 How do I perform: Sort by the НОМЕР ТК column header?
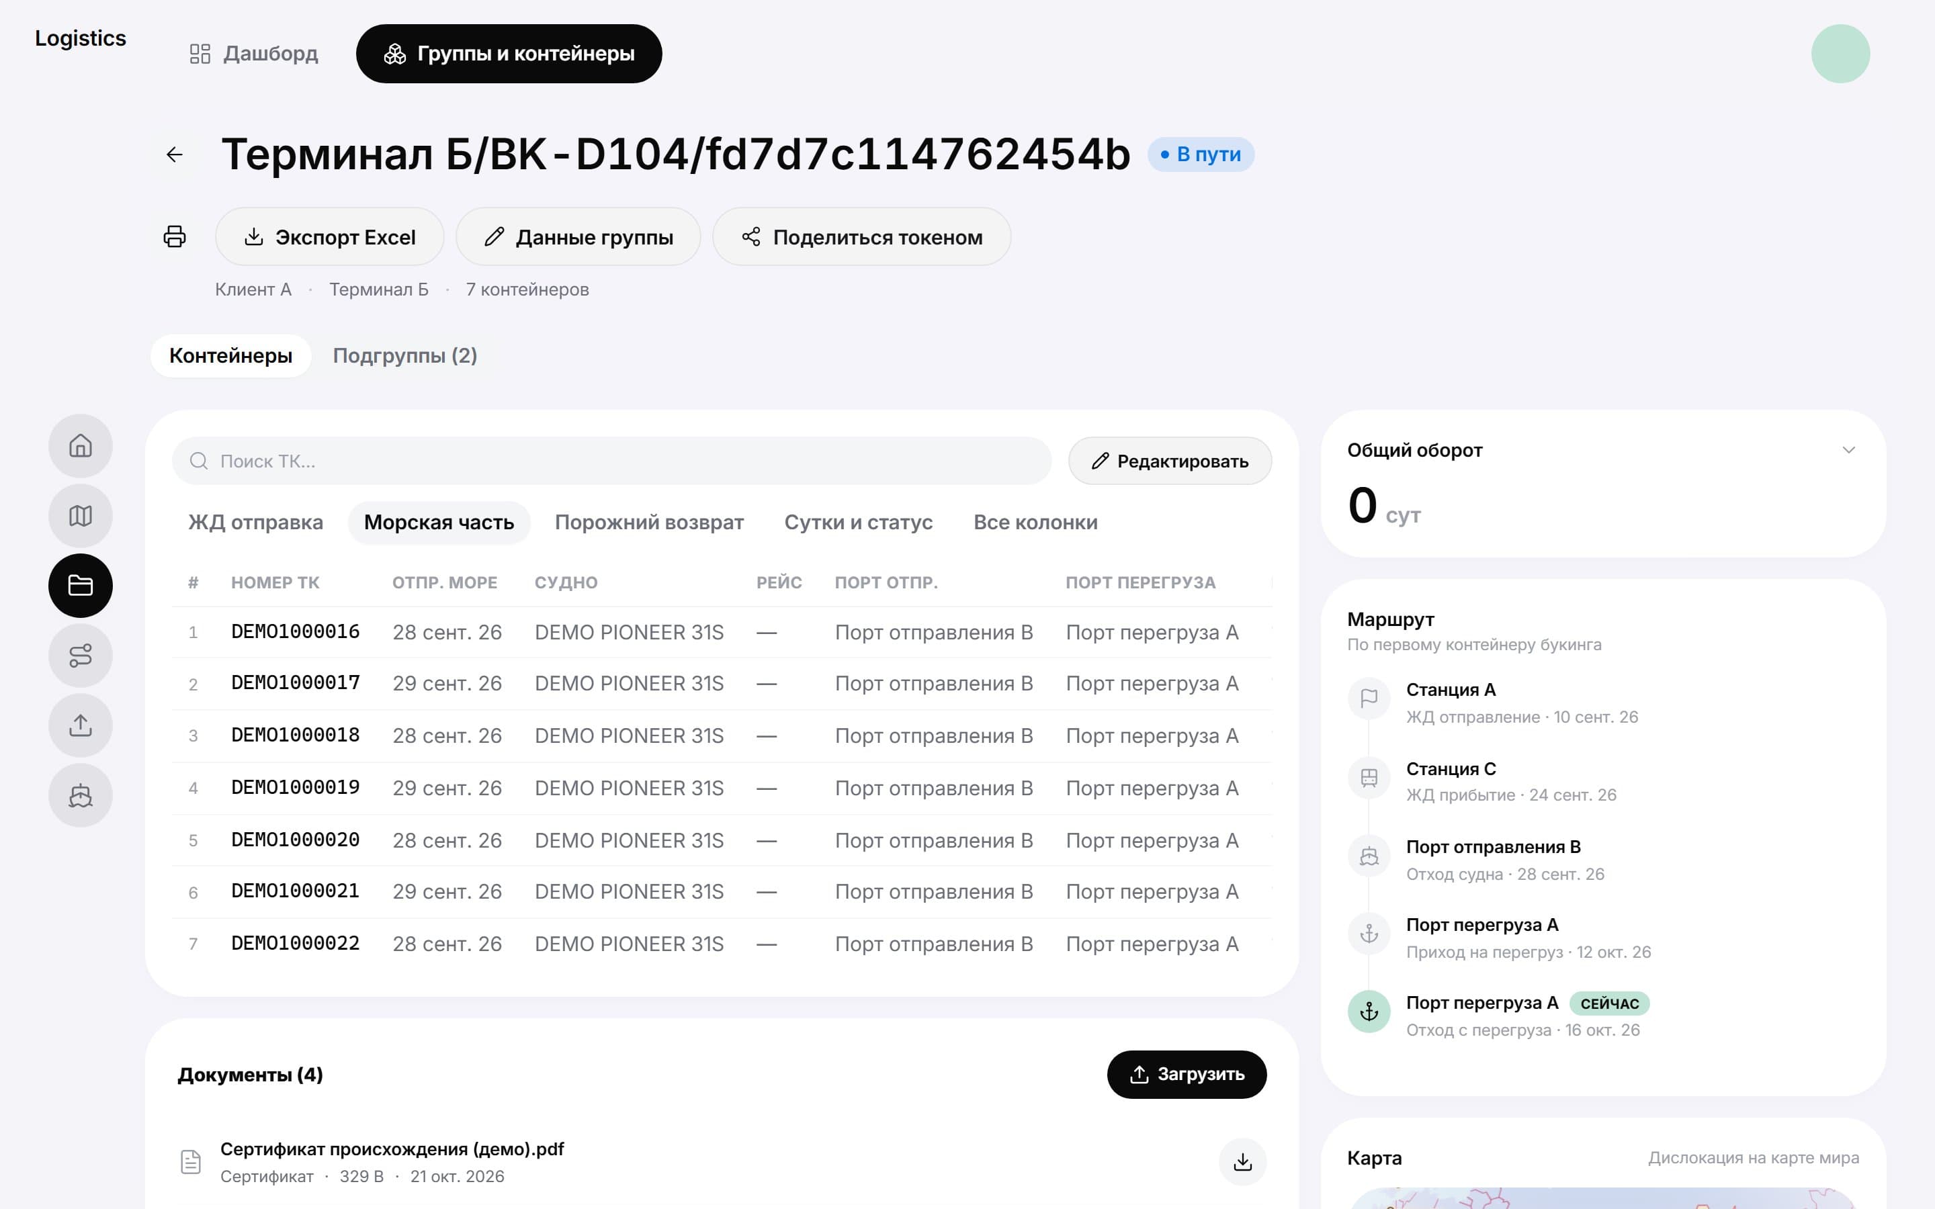275,583
